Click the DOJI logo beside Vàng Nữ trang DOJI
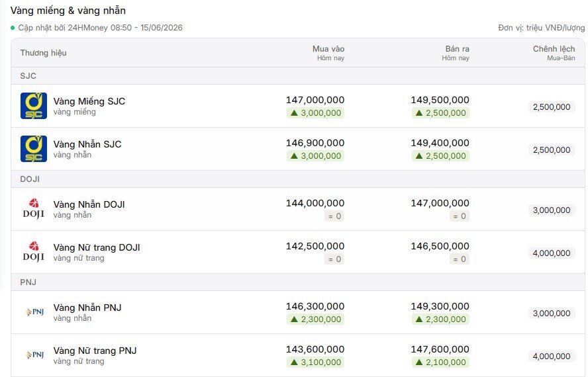This screenshot has height=377, width=588. [x=34, y=252]
